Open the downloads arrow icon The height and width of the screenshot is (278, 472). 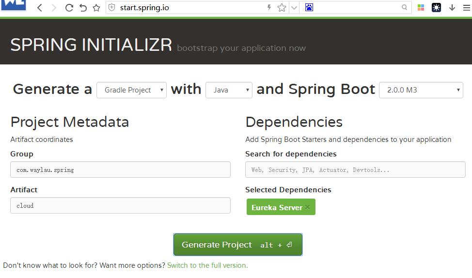coord(452,8)
